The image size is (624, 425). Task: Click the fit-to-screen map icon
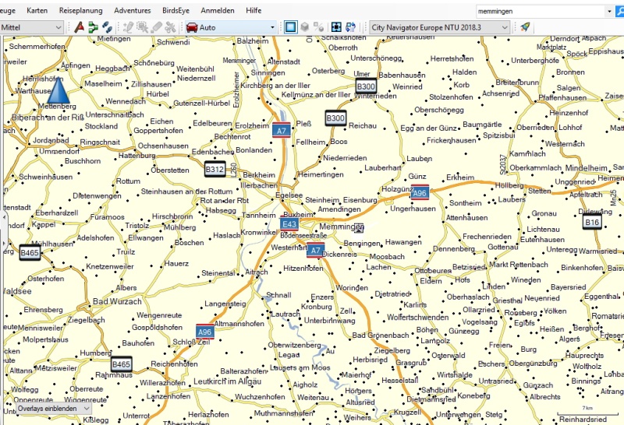point(337,27)
